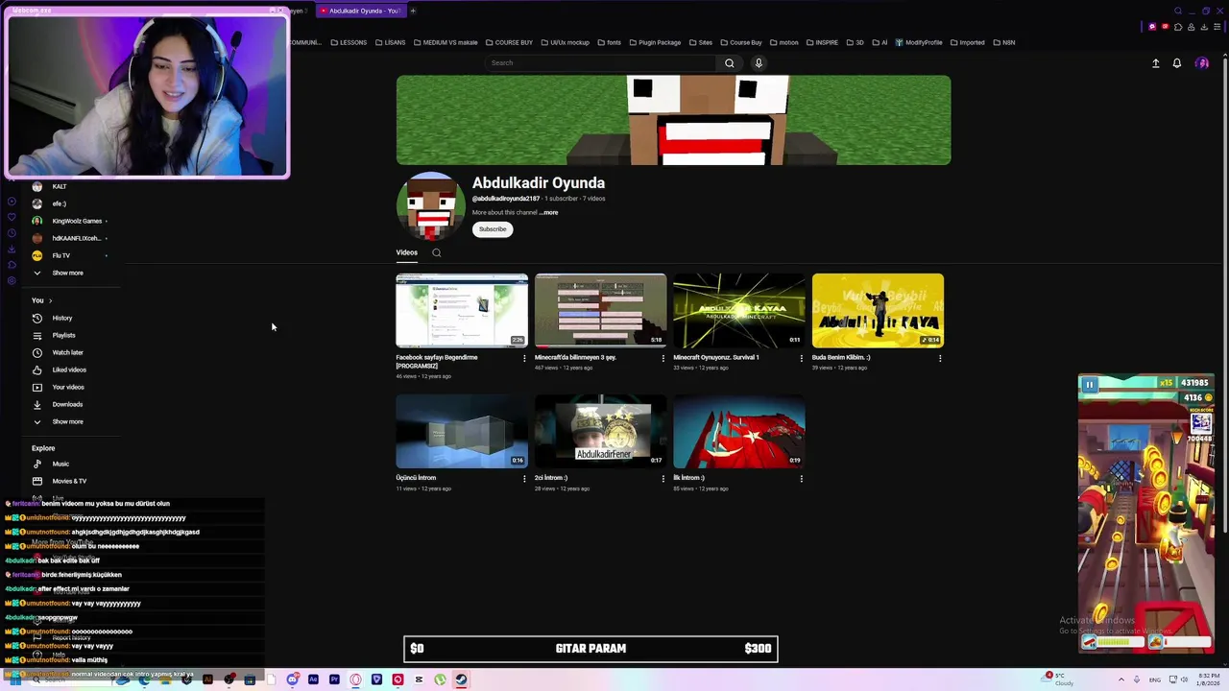Open After Effects from the taskbar
1229x691 pixels.
pyautogui.click(x=313, y=679)
